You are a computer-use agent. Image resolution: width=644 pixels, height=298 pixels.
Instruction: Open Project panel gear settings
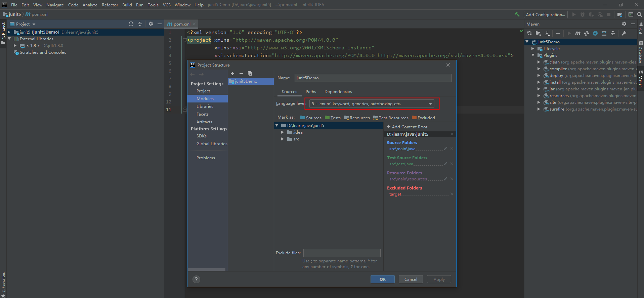click(151, 24)
